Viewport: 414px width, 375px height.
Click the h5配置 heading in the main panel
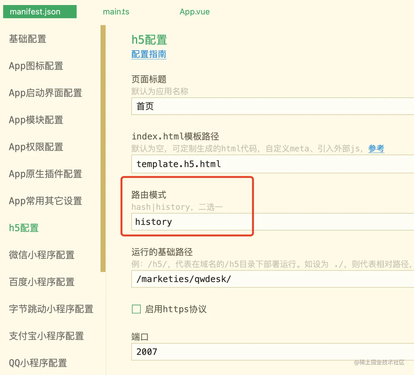pyautogui.click(x=149, y=40)
